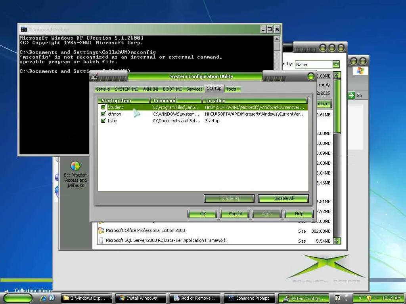Maximize the Command Prompt window
Screen dimensions: 406x304
[270, 29]
